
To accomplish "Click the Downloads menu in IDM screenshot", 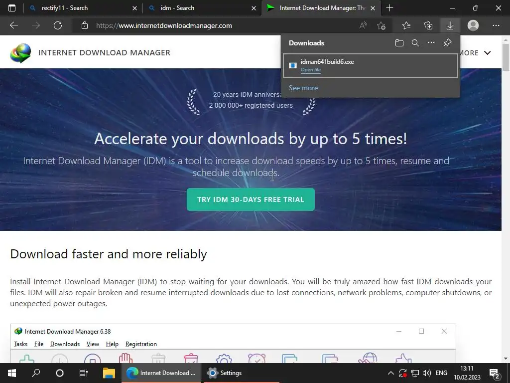I will pyautogui.click(x=65, y=344).
